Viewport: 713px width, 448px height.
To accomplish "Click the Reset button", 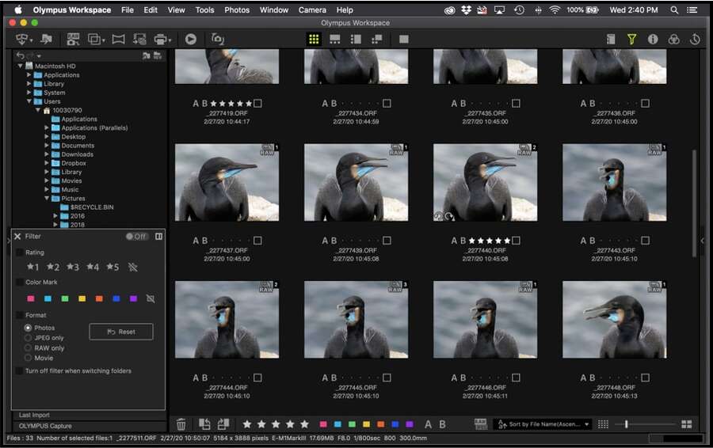I will [121, 332].
